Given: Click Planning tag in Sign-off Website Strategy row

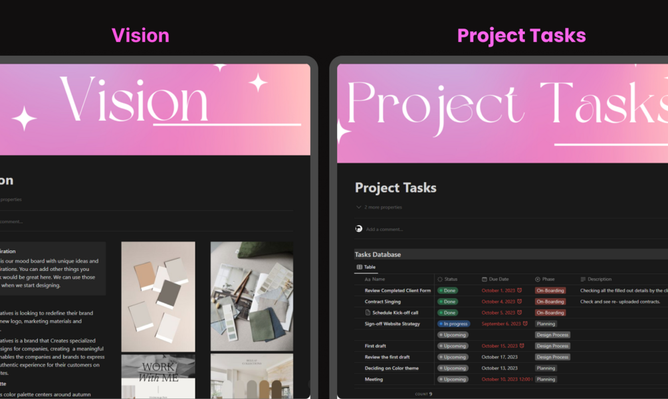Looking at the screenshot, I should click(x=546, y=324).
